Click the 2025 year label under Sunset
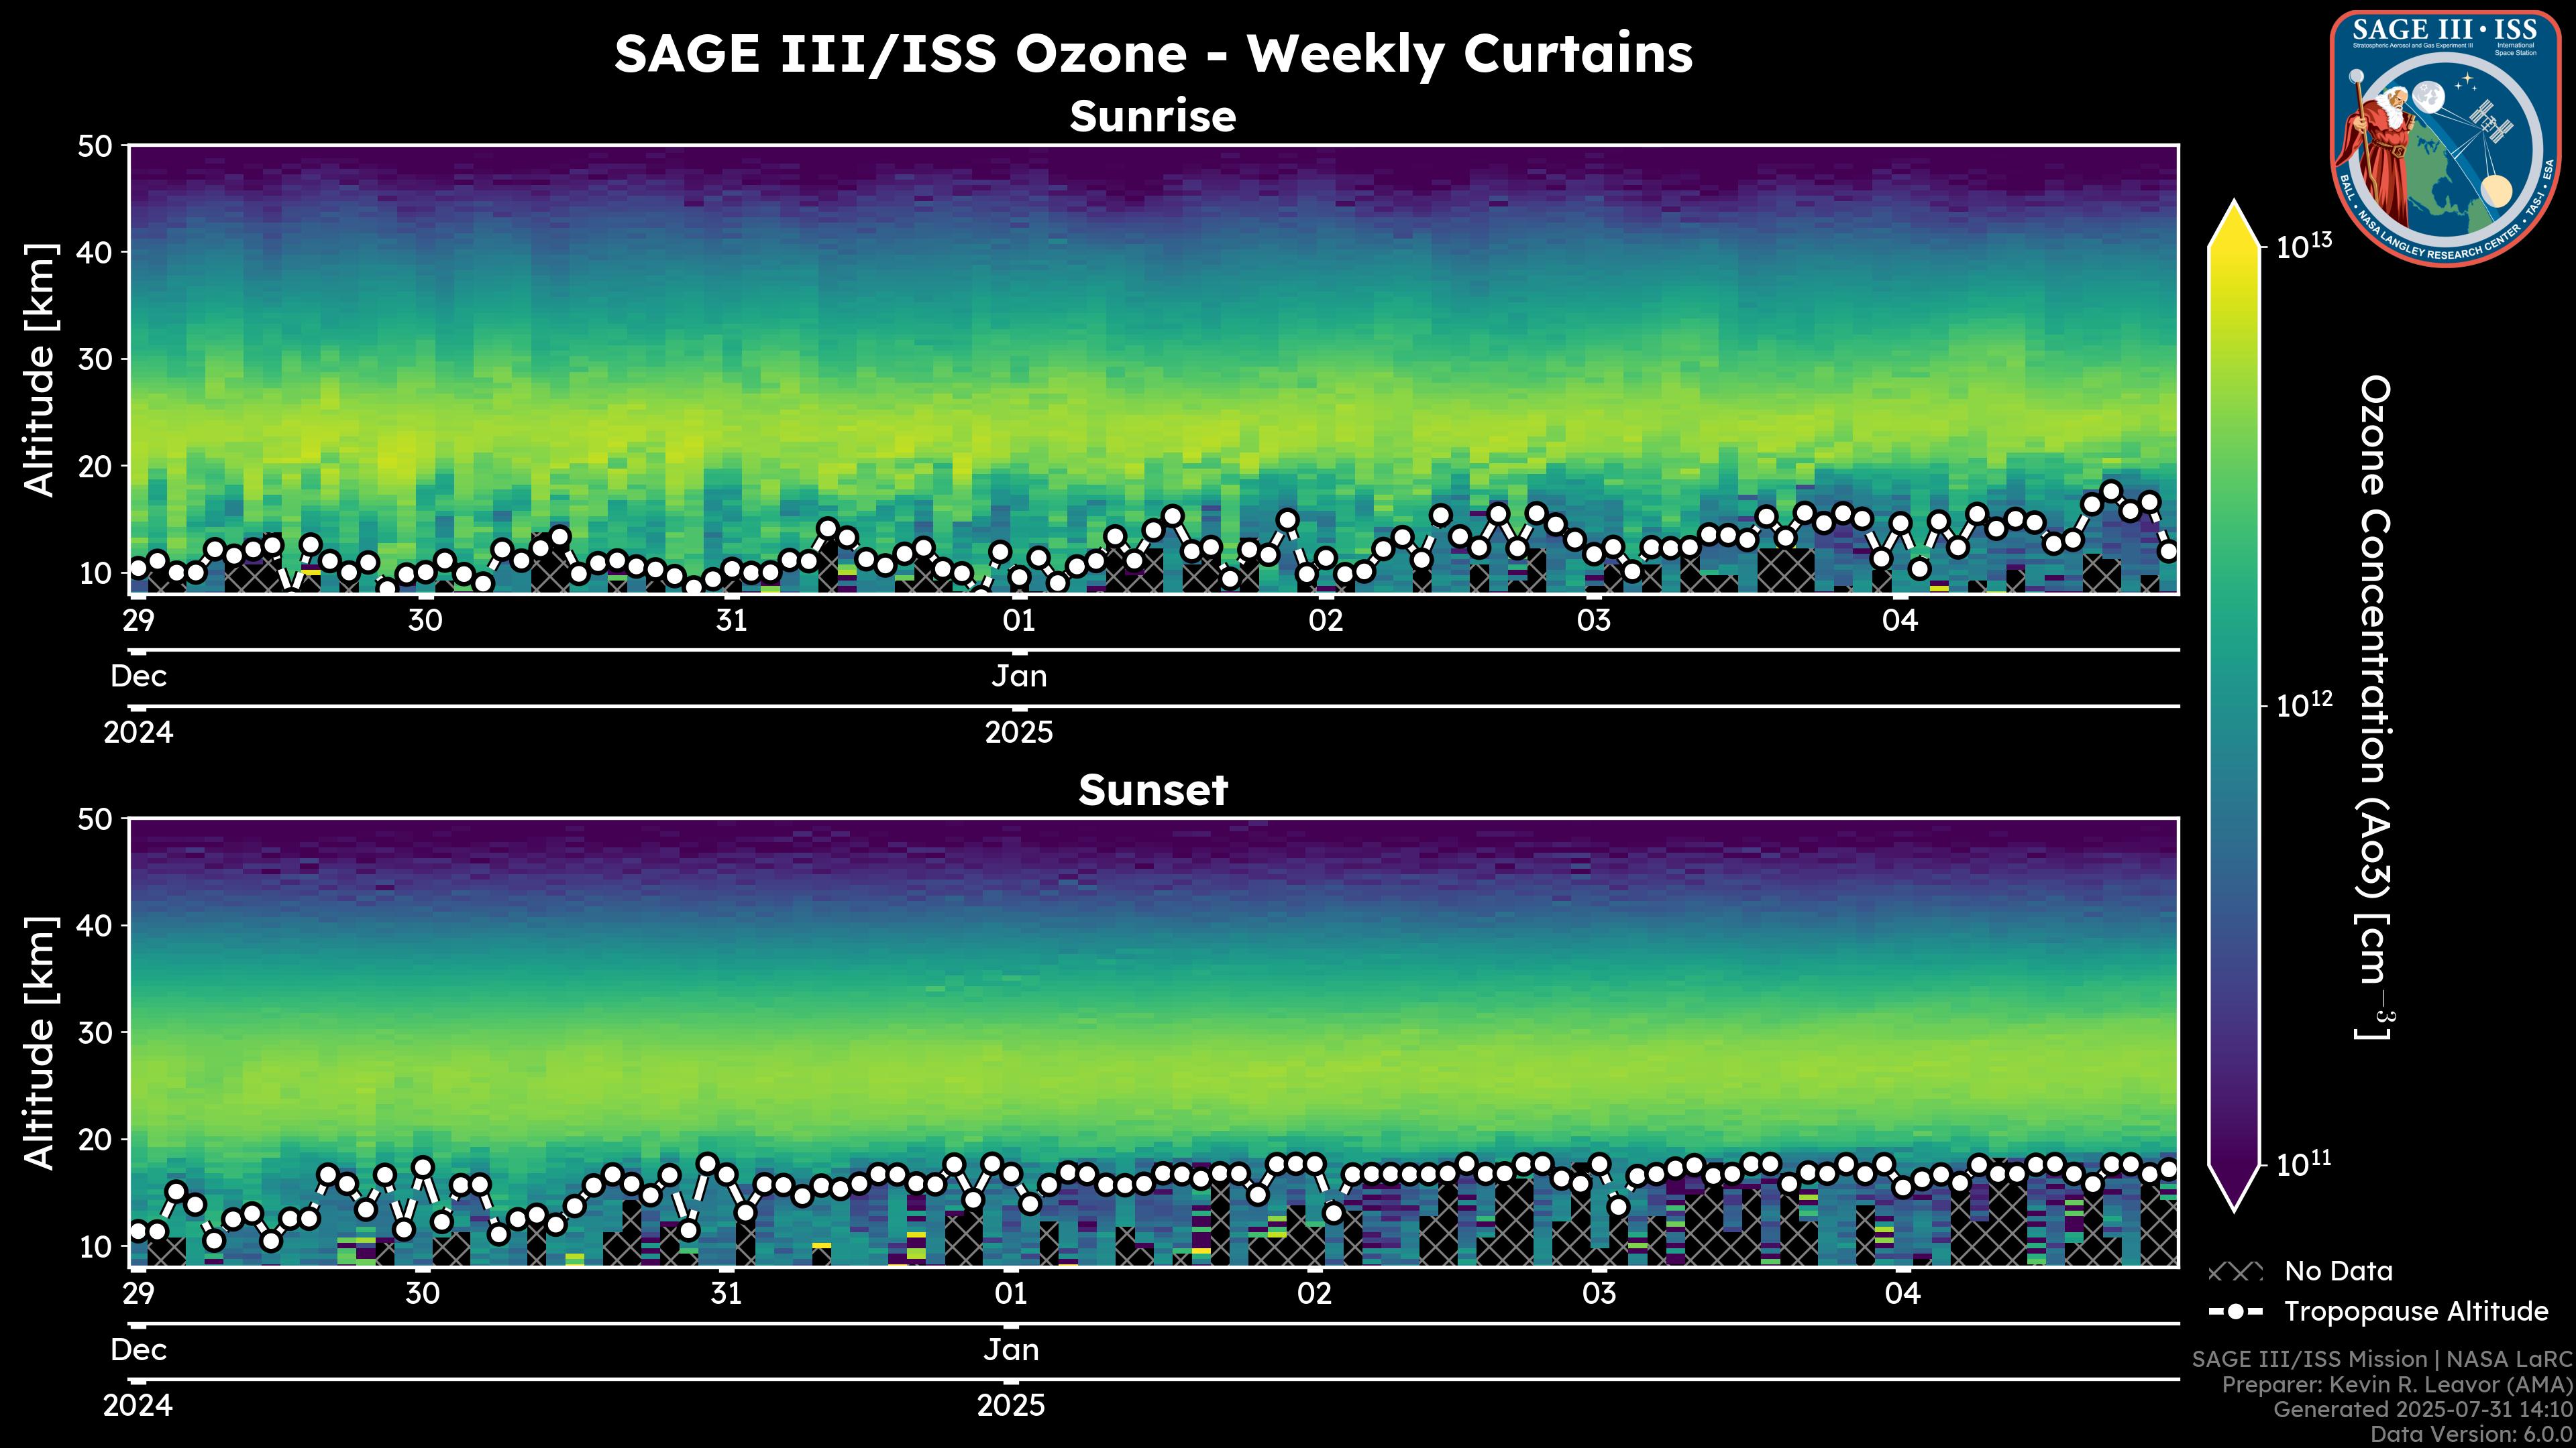Image resolution: width=2576 pixels, height=1448 pixels. tap(1011, 1406)
